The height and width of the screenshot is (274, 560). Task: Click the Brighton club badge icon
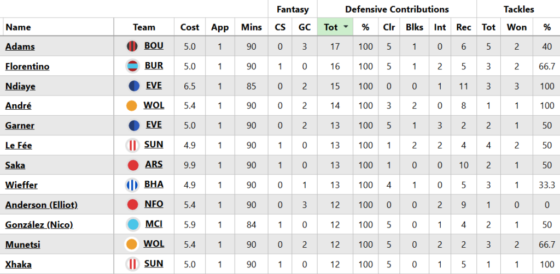133,185
